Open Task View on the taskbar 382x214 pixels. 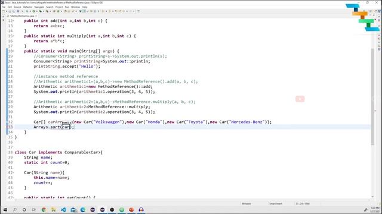point(34,210)
